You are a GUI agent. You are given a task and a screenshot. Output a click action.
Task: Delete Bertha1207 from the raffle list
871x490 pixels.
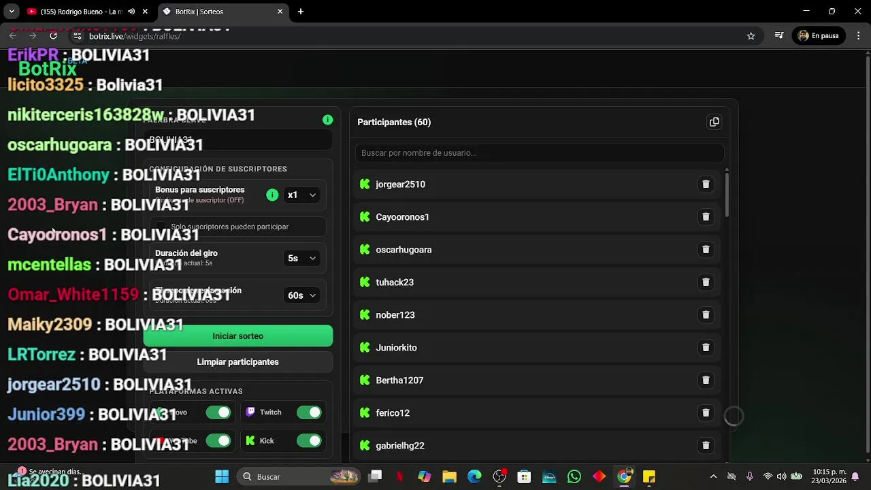[x=706, y=380]
